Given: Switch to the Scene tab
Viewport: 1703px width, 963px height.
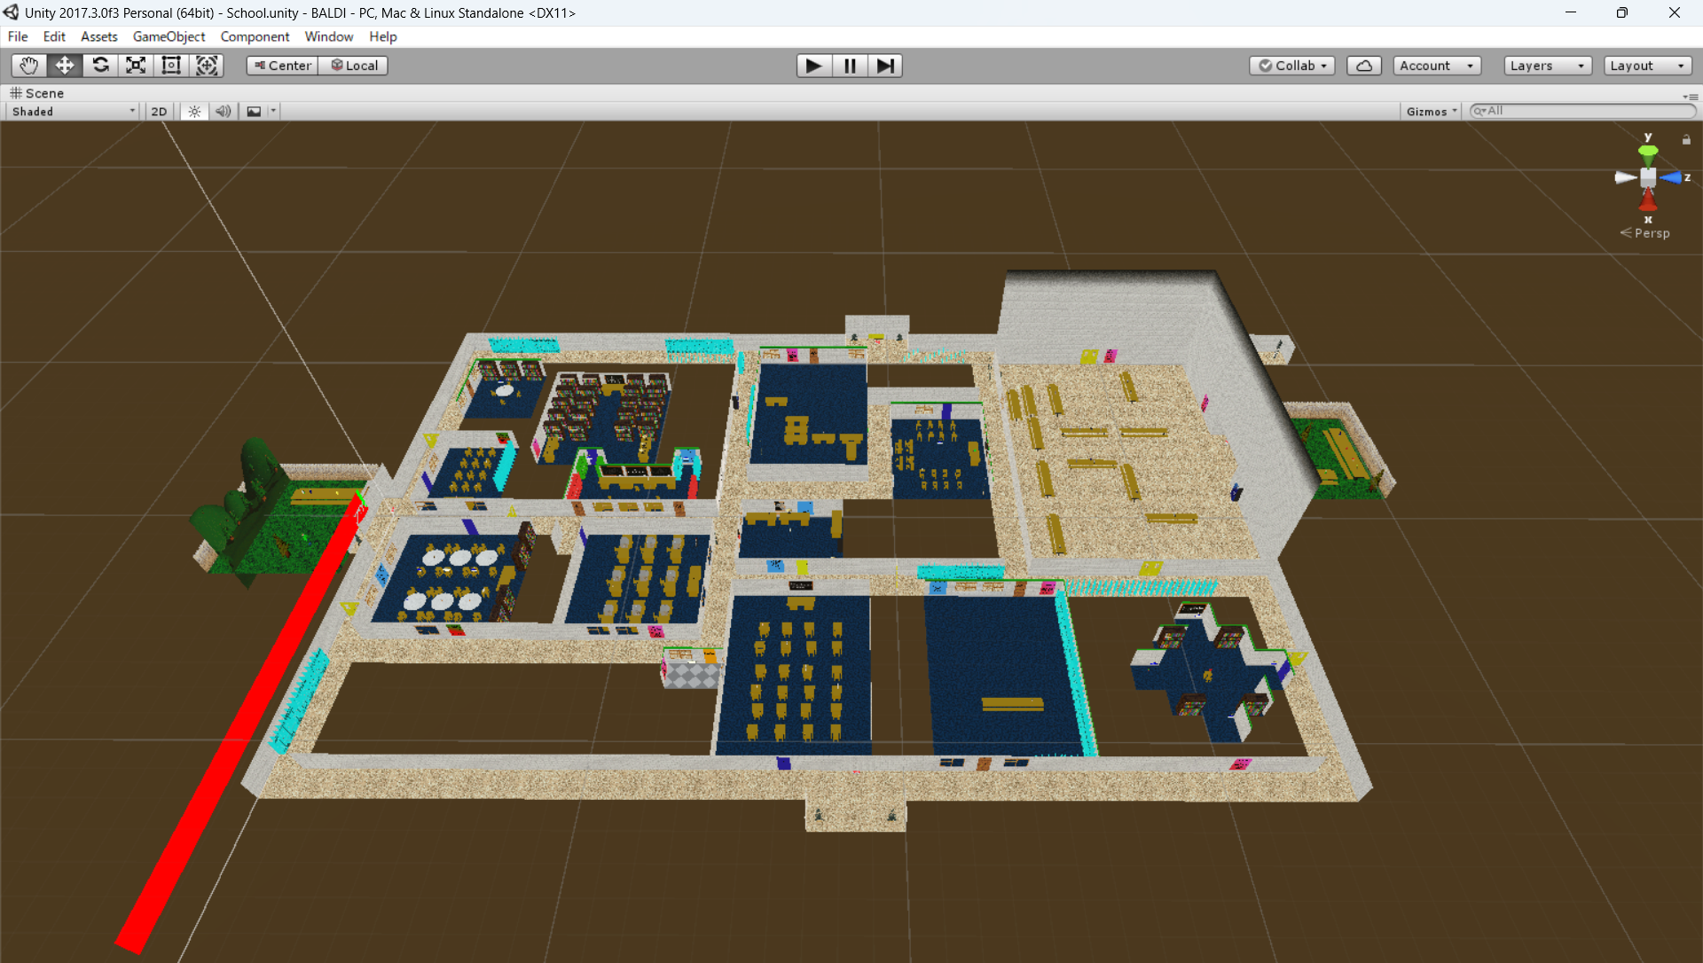Looking at the screenshot, I should pos(37,93).
